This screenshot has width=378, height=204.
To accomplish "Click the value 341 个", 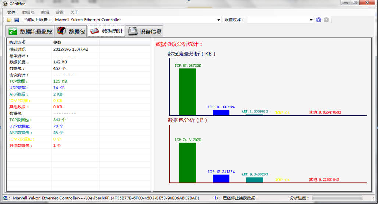I will (60, 120).
